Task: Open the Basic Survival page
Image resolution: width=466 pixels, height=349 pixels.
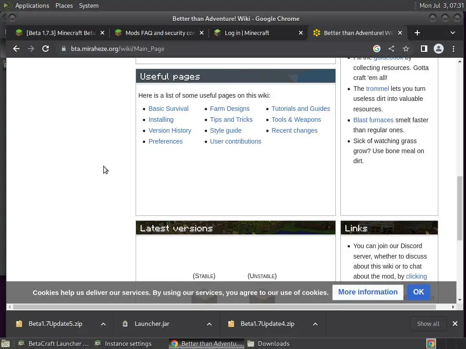Action: 168,109
